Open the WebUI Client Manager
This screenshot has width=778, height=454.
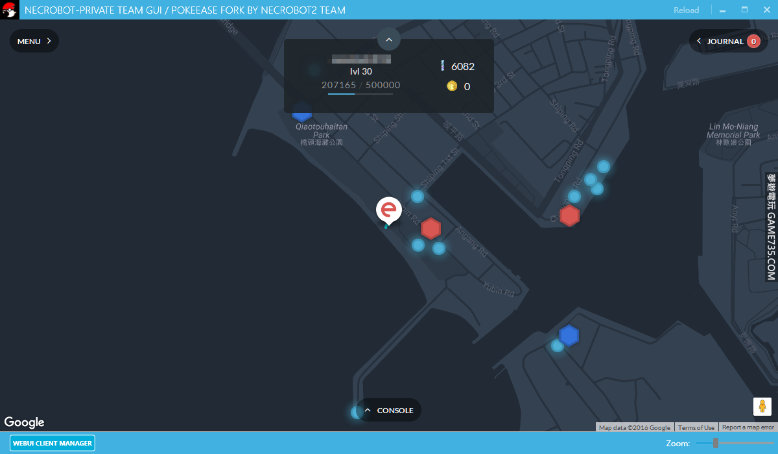point(53,443)
